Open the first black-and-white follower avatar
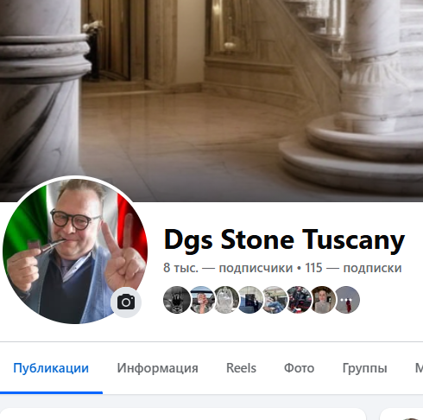 coord(177,300)
